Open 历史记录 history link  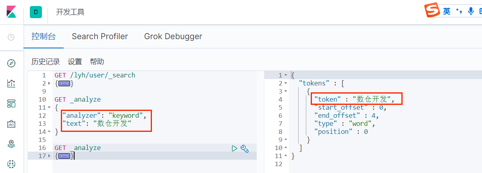pyautogui.click(x=46, y=62)
